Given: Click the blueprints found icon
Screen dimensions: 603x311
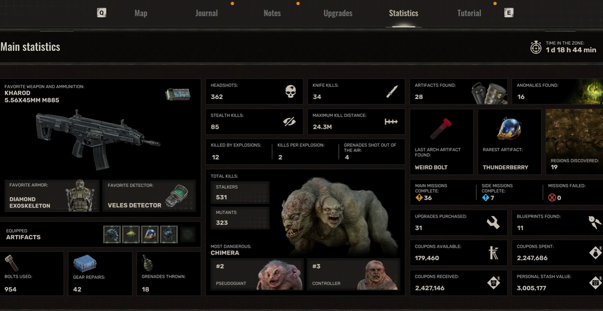Looking at the screenshot, I should coord(595,222).
